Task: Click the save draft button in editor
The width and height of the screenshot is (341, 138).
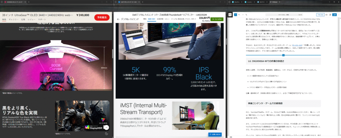Action: 320,15
